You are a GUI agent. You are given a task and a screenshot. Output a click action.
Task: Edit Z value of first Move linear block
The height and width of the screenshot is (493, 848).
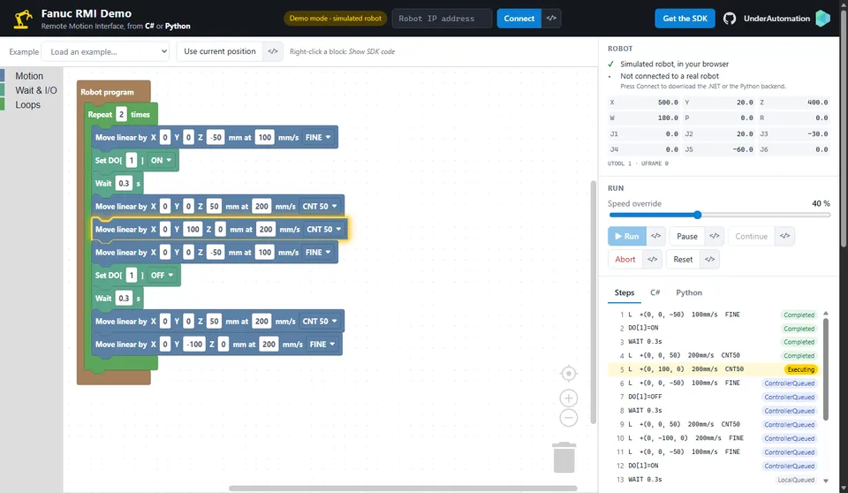pos(216,138)
